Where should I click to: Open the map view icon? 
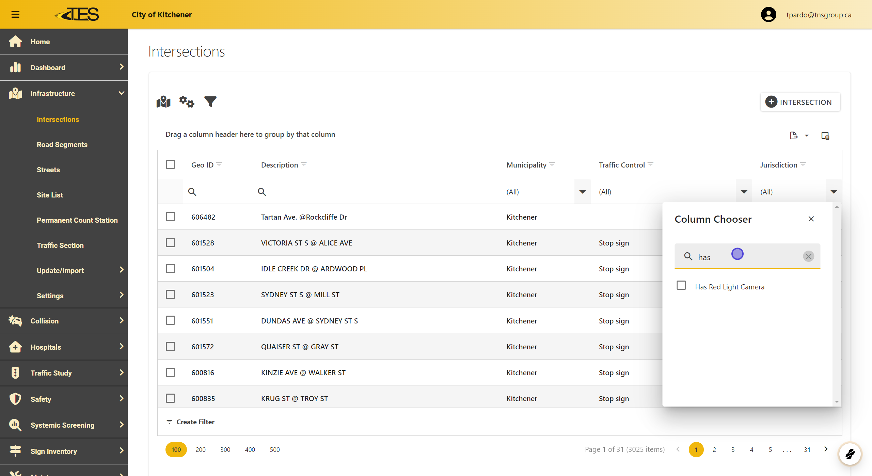[x=163, y=102]
